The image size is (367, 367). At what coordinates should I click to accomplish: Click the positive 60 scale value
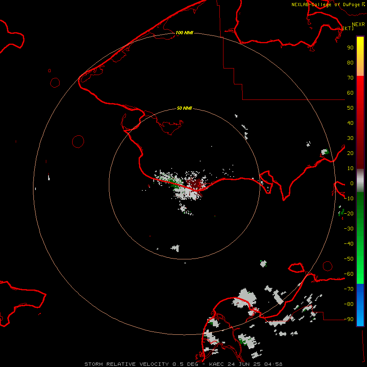350,93
